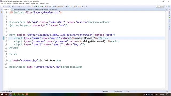Select the Java EE perspective icon

tap(169, 6)
